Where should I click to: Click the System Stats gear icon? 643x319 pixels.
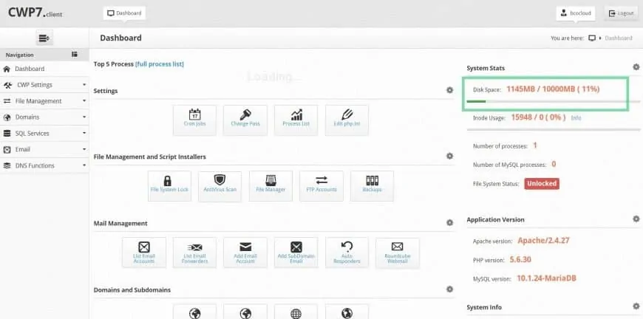click(636, 66)
